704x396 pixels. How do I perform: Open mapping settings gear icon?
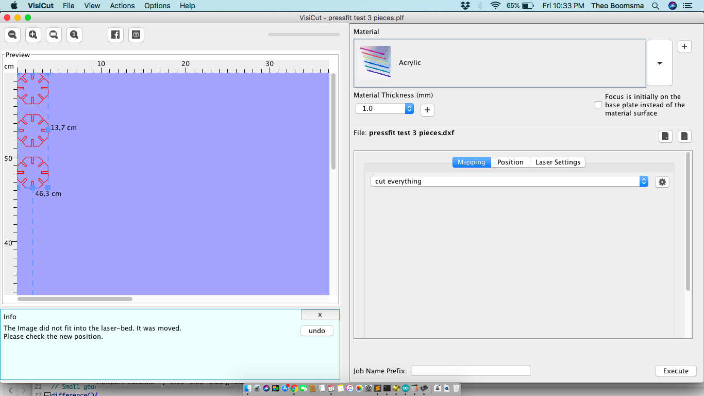click(x=662, y=181)
